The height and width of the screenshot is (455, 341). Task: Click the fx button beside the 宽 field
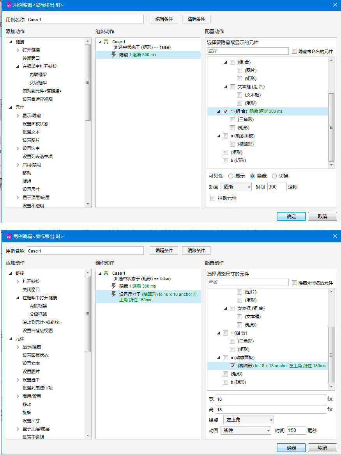330,399
